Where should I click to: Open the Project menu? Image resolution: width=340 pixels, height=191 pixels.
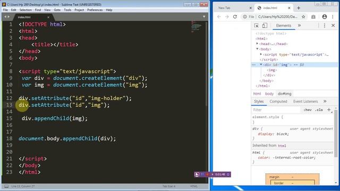click(x=79, y=10)
